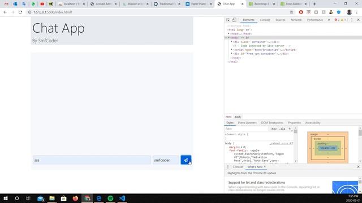Image resolution: width=362 pixels, height=203 pixels.
Task: Click the live-server injected comment line
Action: pos(262,46)
